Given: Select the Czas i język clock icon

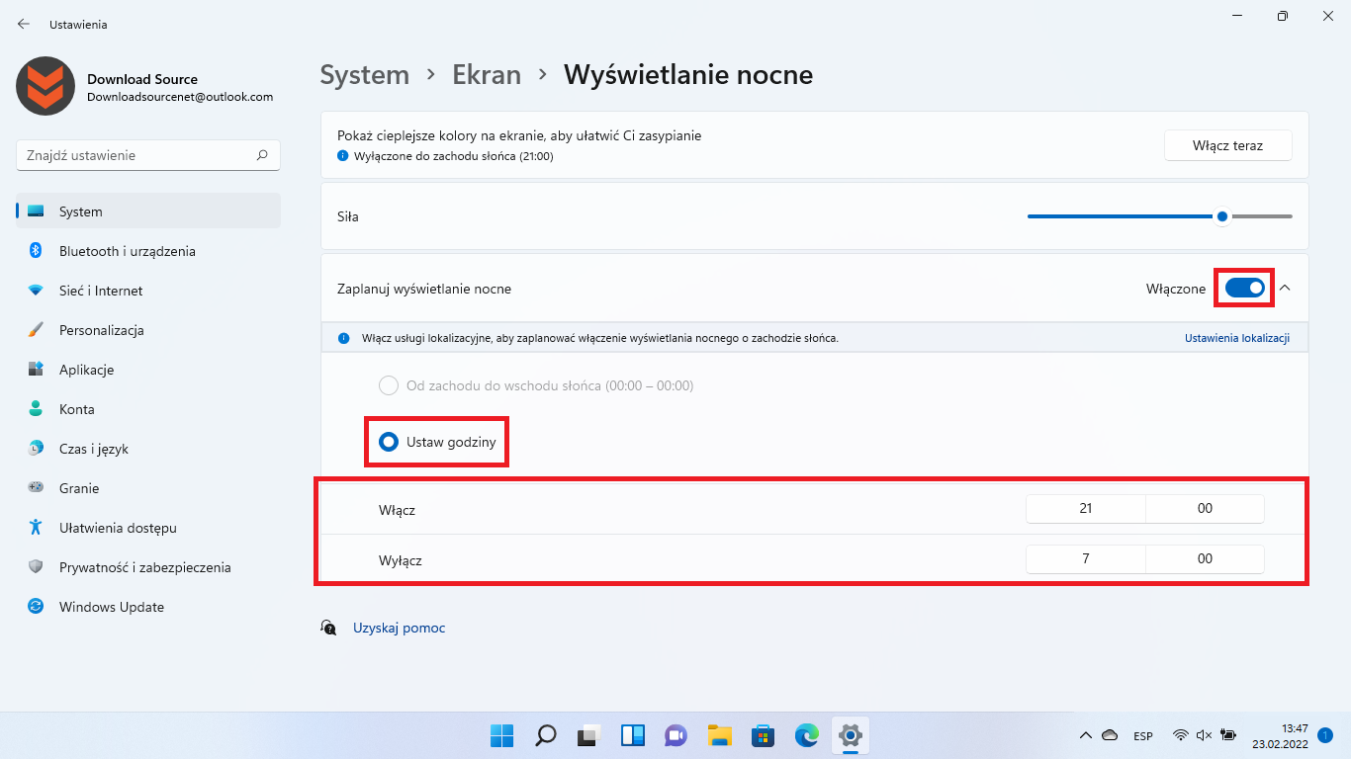Looking at the screenshot, I should click(36, 449).
